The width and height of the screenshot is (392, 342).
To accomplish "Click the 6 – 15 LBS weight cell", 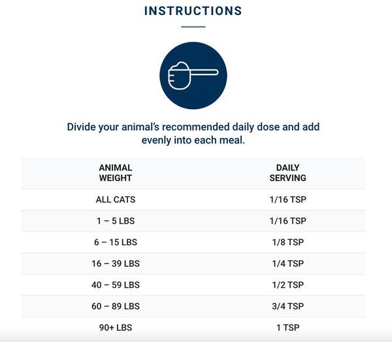I will pyautogui.click(x=115, y=243).
